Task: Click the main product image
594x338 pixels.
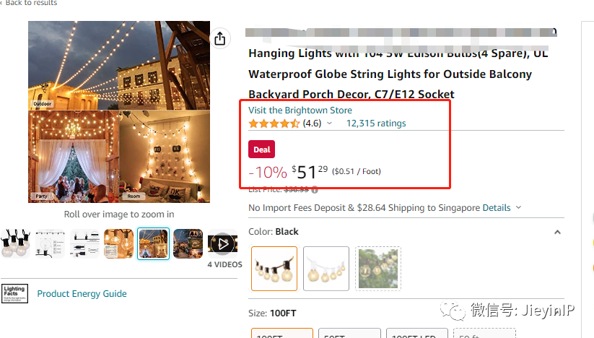Action: pyautogui.click(x=119, y=112)
